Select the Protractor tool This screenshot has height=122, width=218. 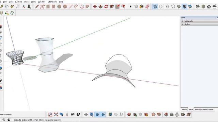coord(12,6)
